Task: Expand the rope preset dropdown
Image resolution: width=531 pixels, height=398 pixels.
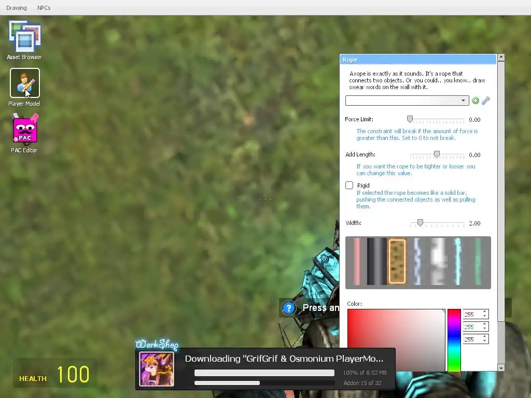Action: click(x=407, y=101)
